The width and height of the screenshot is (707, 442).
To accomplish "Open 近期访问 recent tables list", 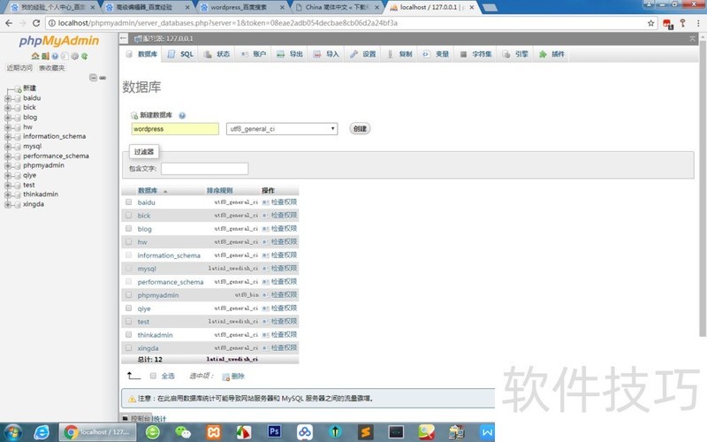I will coord(19,68).
